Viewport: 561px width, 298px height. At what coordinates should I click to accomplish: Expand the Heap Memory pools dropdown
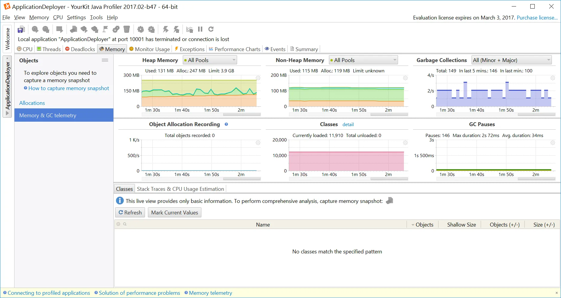tap(210, 60)
